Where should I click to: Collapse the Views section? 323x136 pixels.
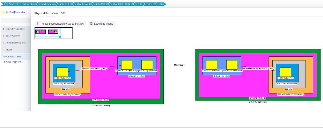click(x=16, y=50)
